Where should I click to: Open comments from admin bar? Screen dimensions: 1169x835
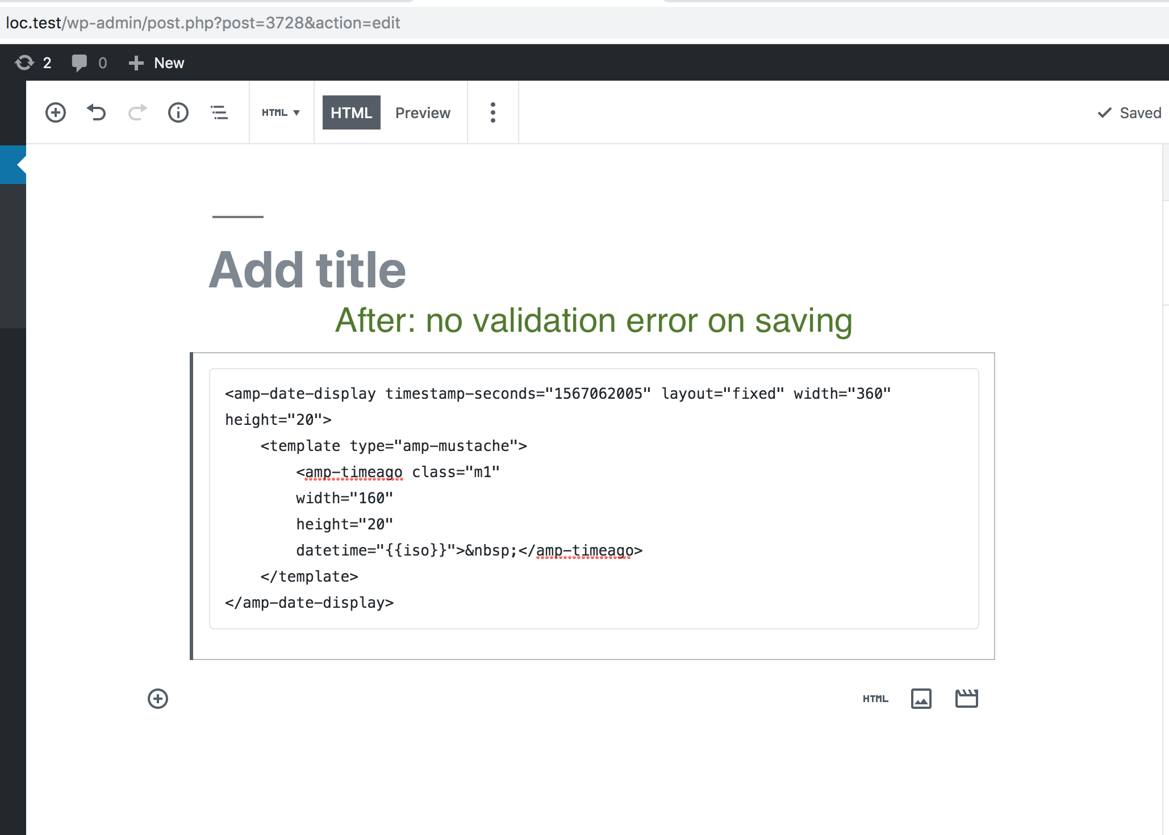[x=89, y=62]
